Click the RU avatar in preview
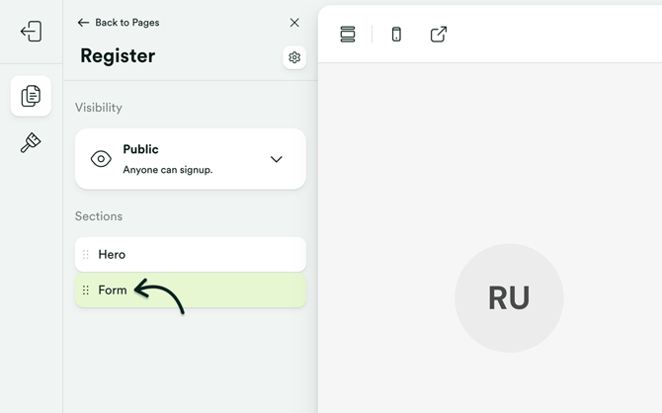 click(x=509, y=298)
